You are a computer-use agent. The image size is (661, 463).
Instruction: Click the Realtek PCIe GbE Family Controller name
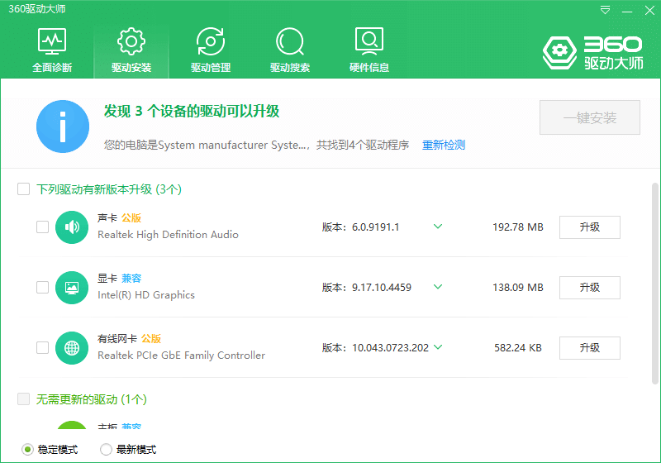click(181, 356)
